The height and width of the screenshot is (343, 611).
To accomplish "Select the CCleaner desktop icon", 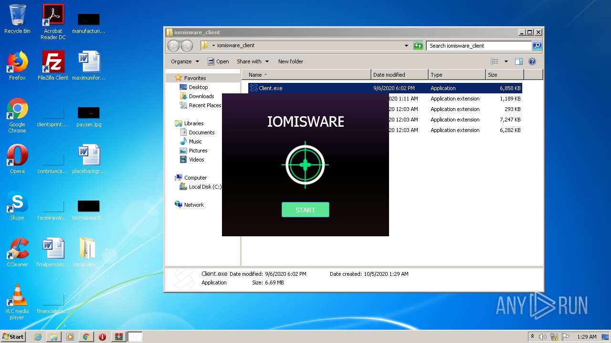I will [x=17, y=252].
